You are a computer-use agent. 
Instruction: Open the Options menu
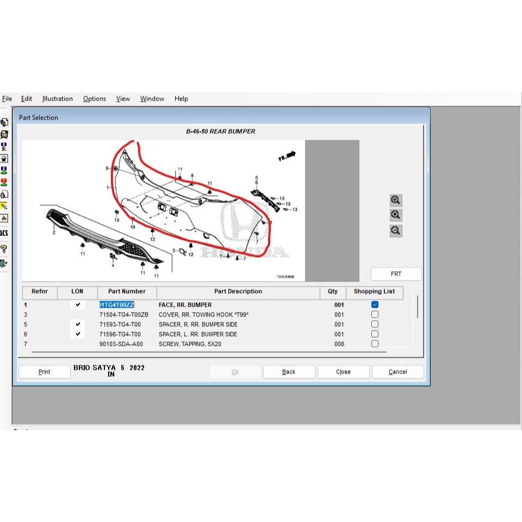pos(95,99)
